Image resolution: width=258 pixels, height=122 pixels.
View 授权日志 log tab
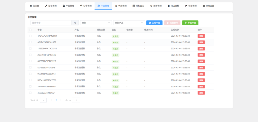pyautogui.click(x=138, y=6)
